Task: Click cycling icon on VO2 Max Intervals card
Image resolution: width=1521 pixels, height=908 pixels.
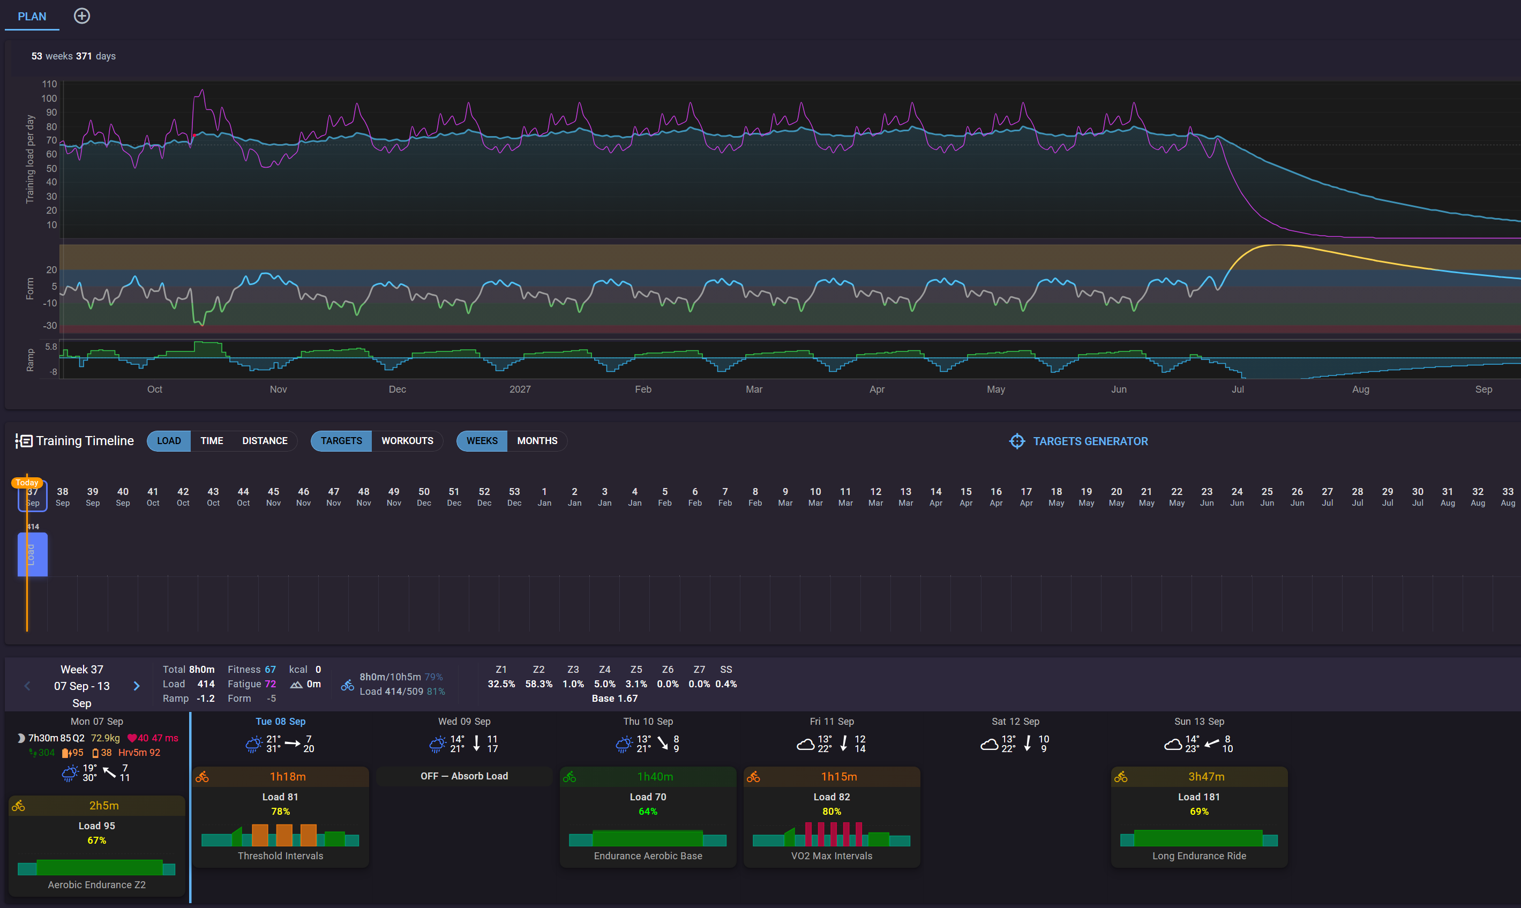Action: click(753, 776)
